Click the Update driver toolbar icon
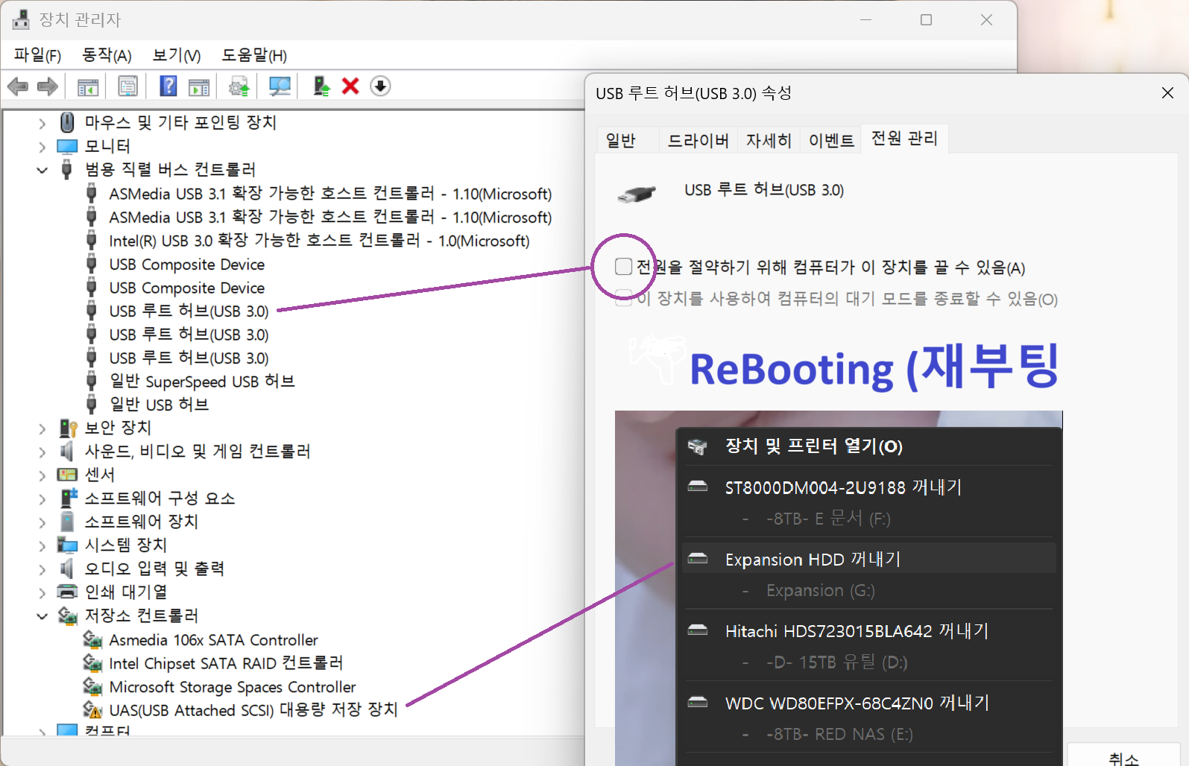 tap(239, 86)
